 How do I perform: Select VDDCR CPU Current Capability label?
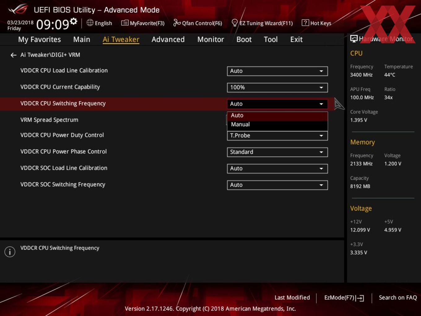click(x=60, y=87)
